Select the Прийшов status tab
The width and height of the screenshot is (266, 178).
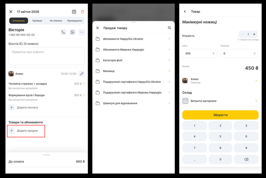tap(37, 21)
